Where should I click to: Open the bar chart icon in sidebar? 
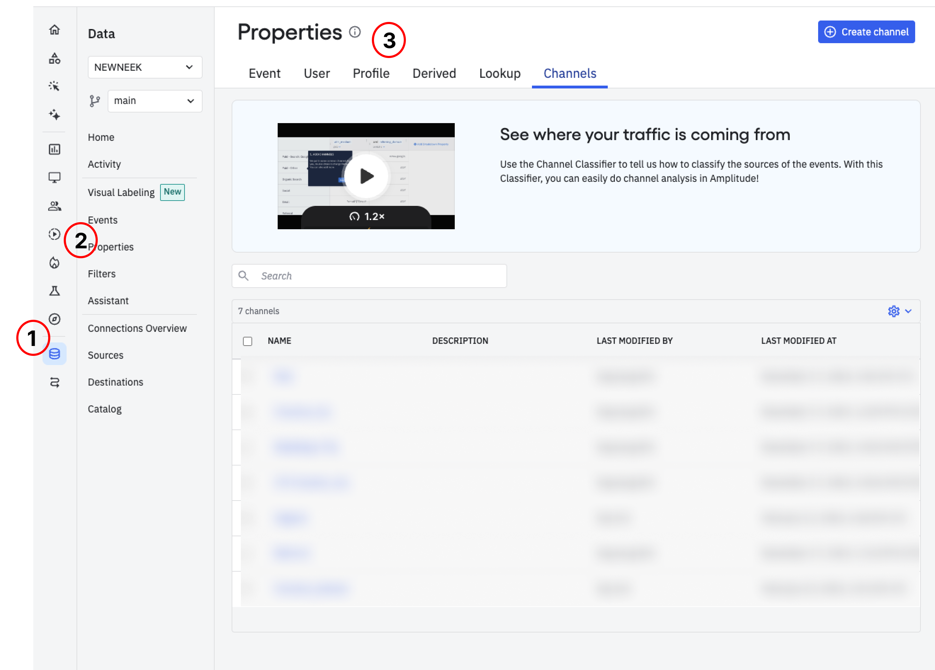click(55, 149)
